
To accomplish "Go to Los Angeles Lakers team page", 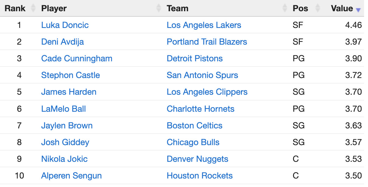I will pos(204,25).
